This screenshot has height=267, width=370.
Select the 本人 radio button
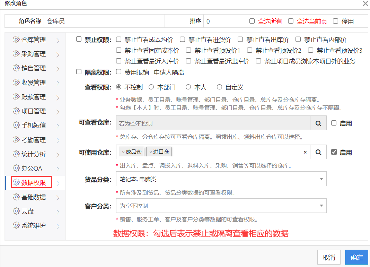188,87
